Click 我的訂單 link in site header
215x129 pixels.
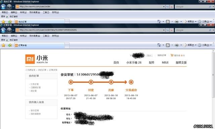tap(162, 55)
